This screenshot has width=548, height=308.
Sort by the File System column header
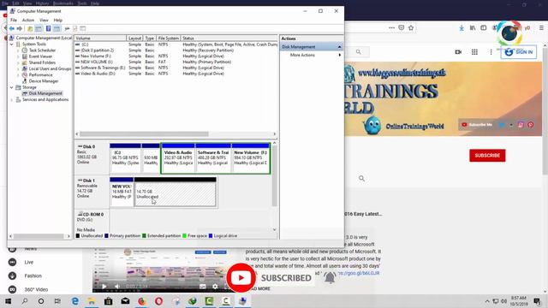pos(168,38)
